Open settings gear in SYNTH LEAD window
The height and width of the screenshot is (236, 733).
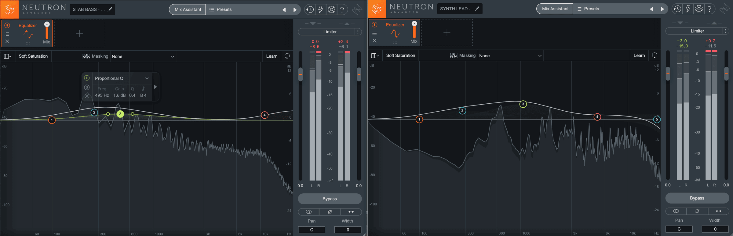[x=699, y=9]
